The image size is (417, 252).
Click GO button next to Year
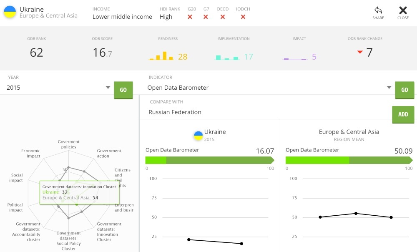coord(123,90)
